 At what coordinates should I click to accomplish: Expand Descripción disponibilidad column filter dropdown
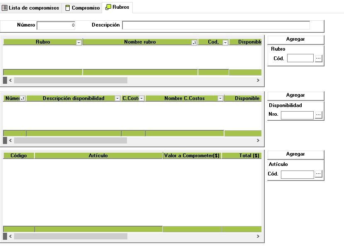117,98
